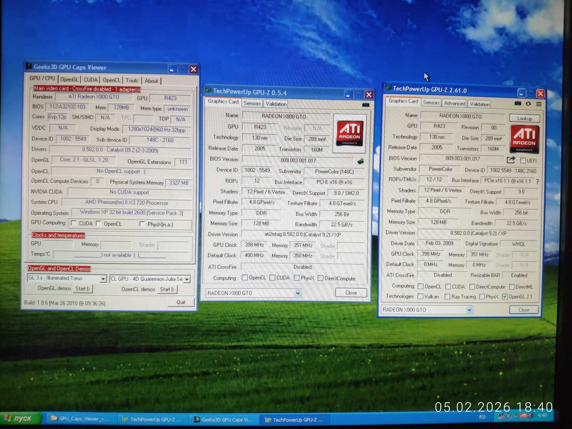
Task: Click the GPU-Z 0.5.4 title bar icon
Action: pyautogui.click(x=208, y=90)
